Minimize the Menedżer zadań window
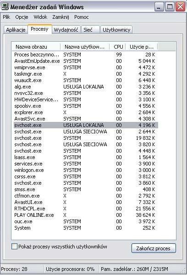The height and width of the screenshot is (275, 187). point(159,7)
